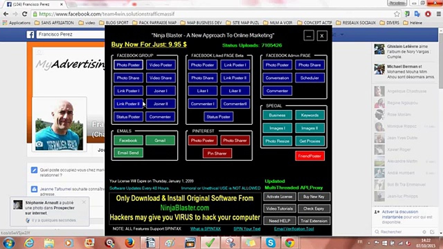Click the Get Proxies button

point(310,141)
